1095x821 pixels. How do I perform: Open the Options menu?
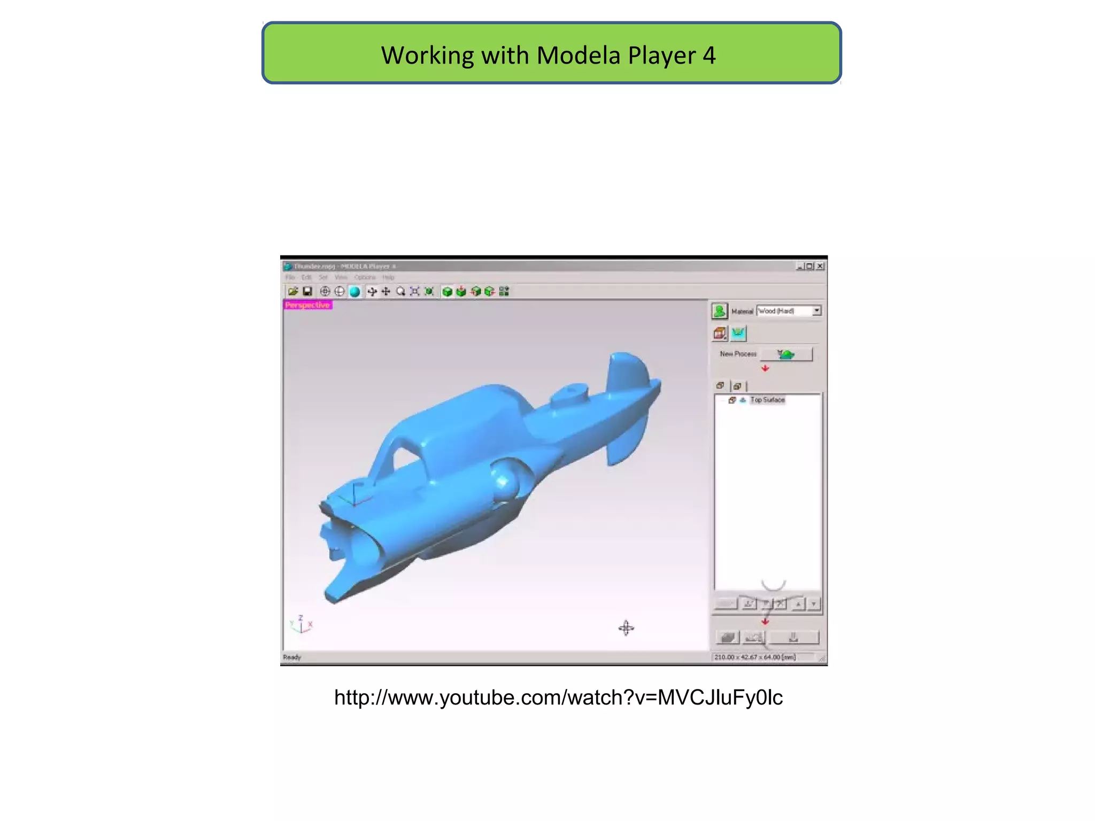365,277
